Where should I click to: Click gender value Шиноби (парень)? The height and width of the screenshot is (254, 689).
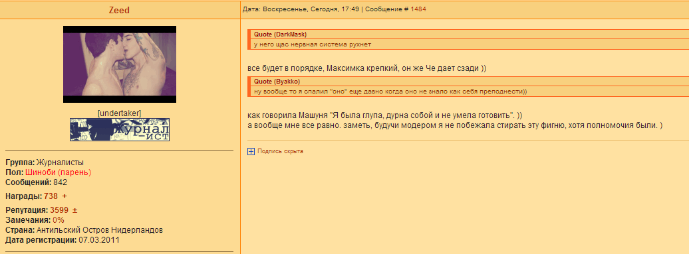pyautogui.click(x=58, y=172)
